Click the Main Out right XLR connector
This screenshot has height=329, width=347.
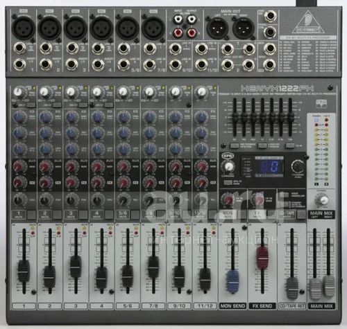[x=244, y=28]
